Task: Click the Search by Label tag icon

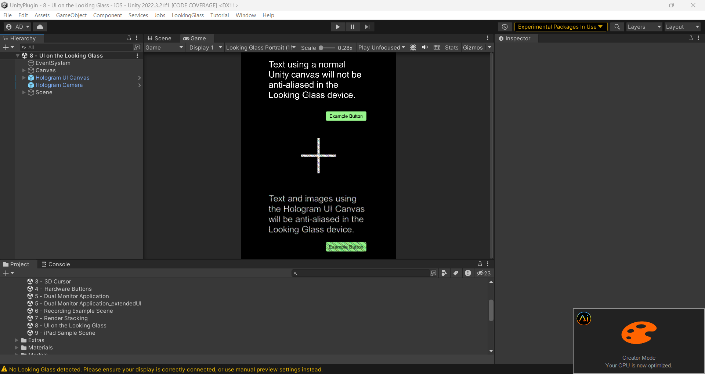Action: pyautogui.click(x=456, y=273)
